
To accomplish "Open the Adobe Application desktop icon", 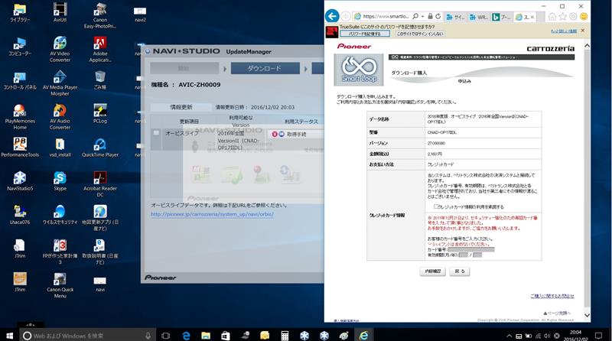I will point(100,50).
